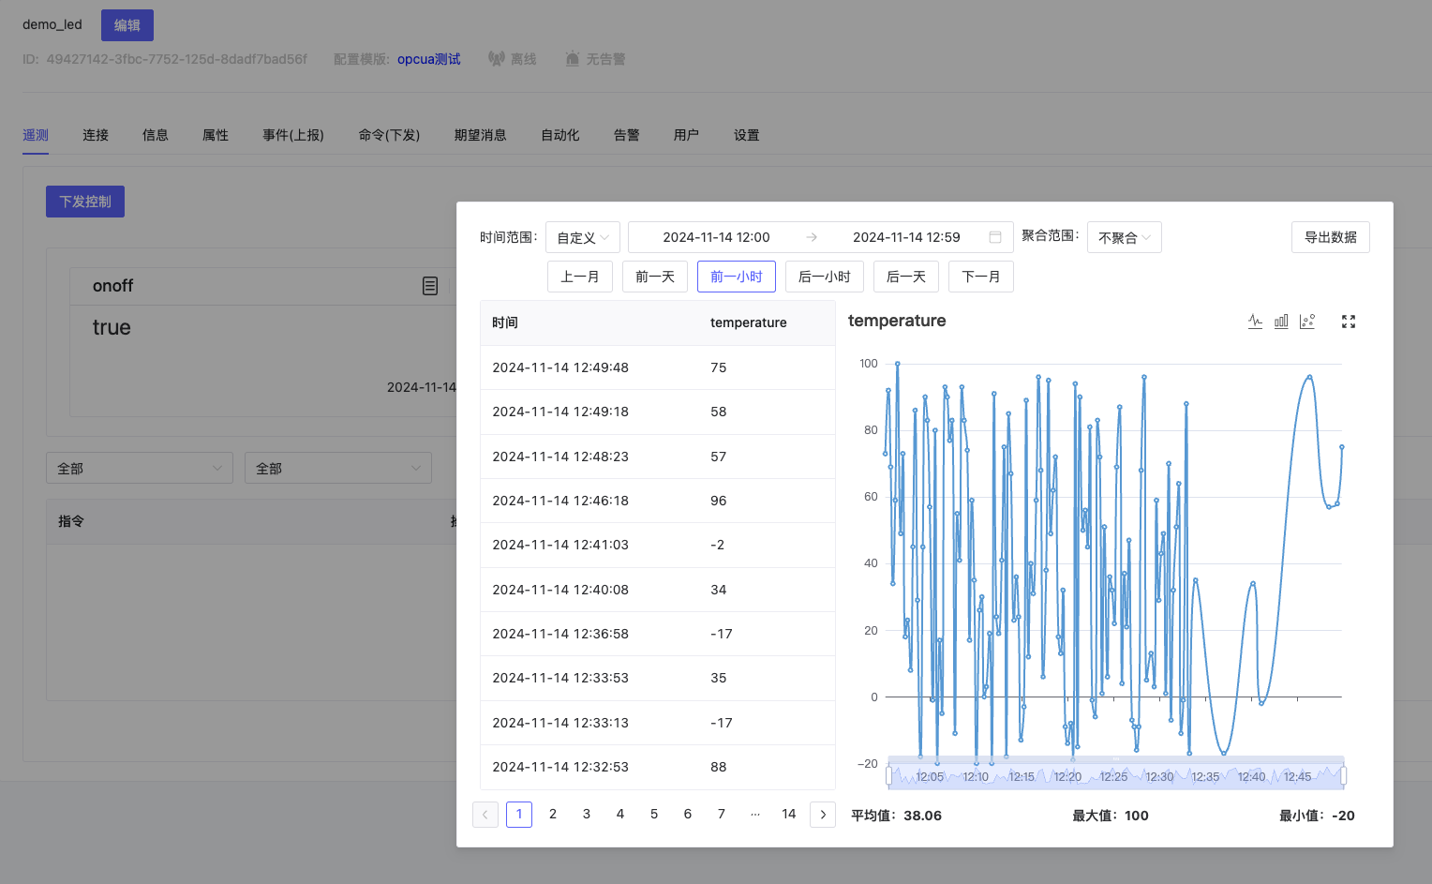Click the 后一天 button

[x=905, y=277]
